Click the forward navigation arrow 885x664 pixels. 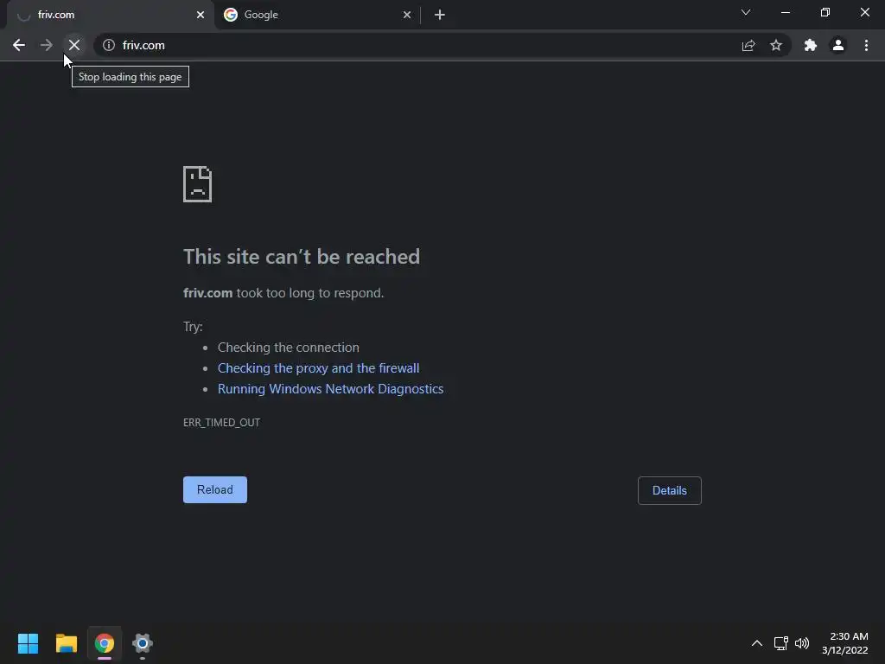47,45
